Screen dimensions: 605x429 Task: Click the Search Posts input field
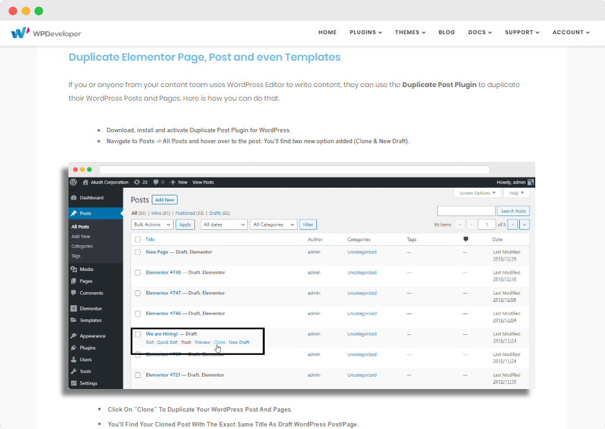pyautogui.click(x=466, y=211)
